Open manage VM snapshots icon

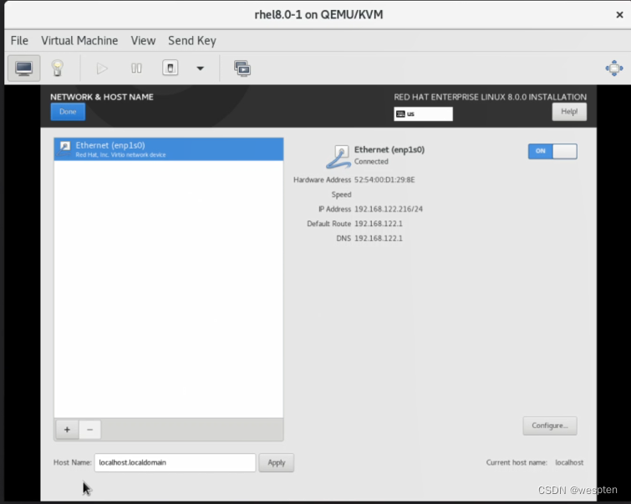click(x=242, y=68)
